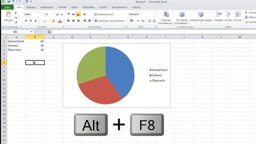Apply red font color A
The height and width of the screenshot is (144, 256).
tap(60, 21)
